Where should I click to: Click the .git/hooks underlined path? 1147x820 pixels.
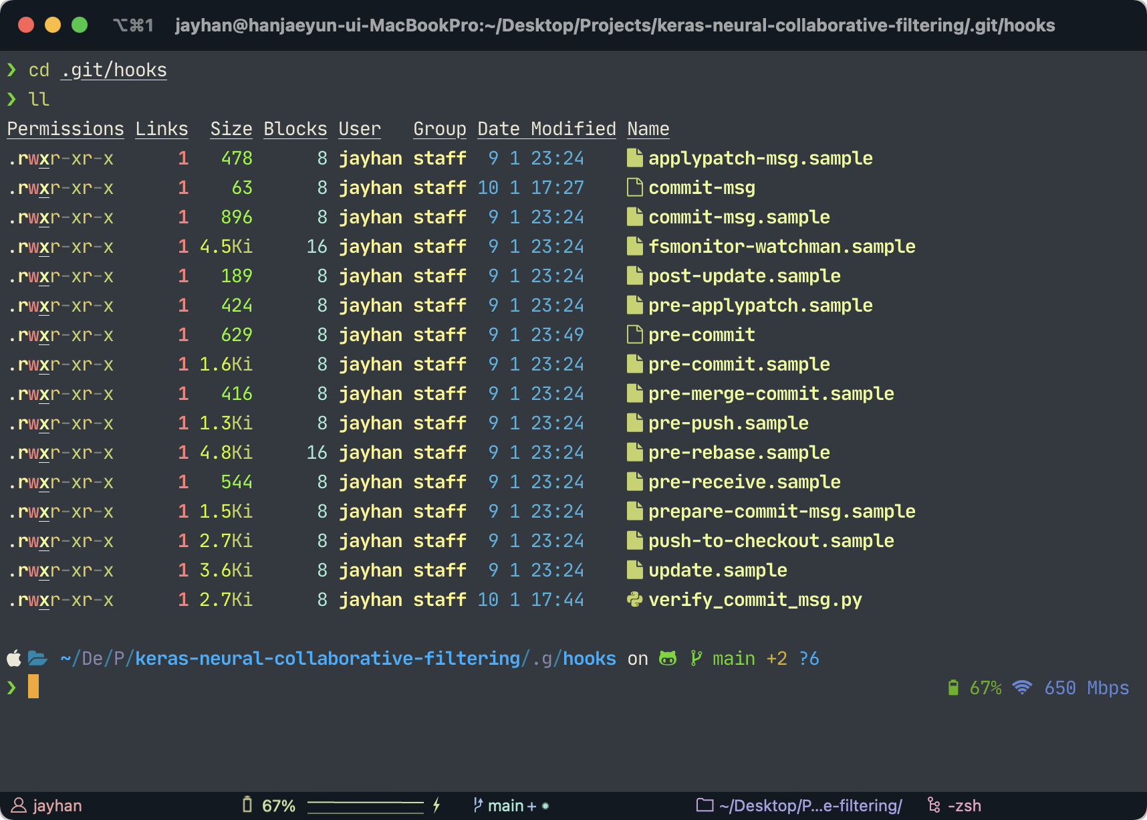point(114,70)
